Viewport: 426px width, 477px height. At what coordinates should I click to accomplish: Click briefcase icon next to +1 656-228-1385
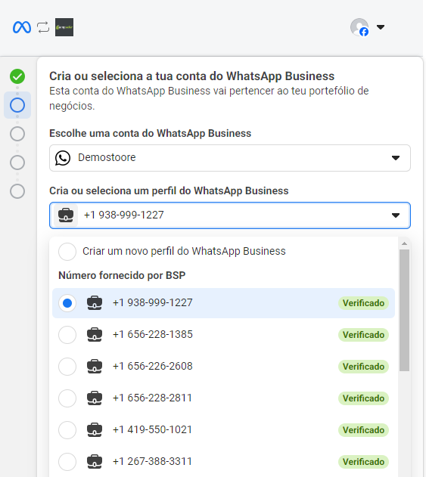tap(95, 334)
